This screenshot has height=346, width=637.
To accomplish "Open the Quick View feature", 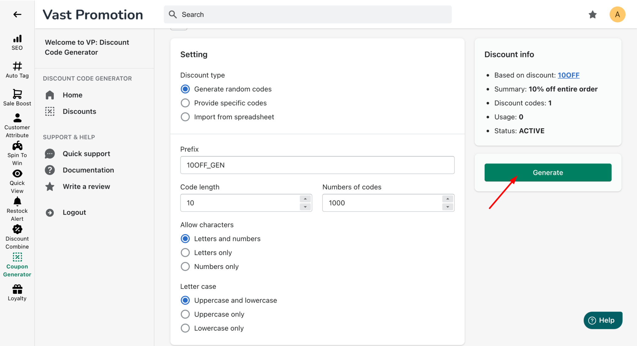I will (17, 180).
